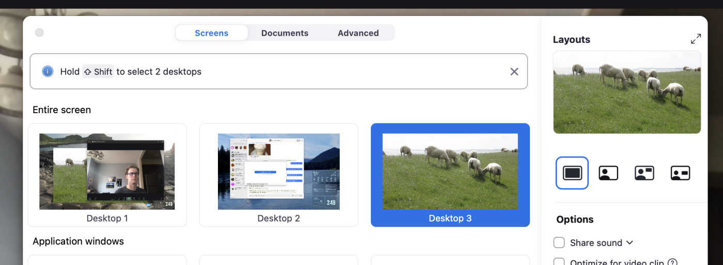Viewport: 723px width, 265px height.
Task: Choose Desktop 2 to share
Action: point(278,172)
